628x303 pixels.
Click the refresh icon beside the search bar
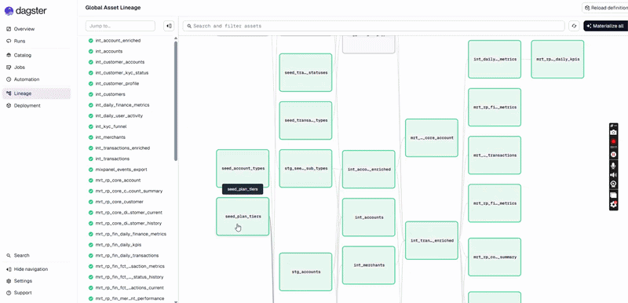click(575, 26)
